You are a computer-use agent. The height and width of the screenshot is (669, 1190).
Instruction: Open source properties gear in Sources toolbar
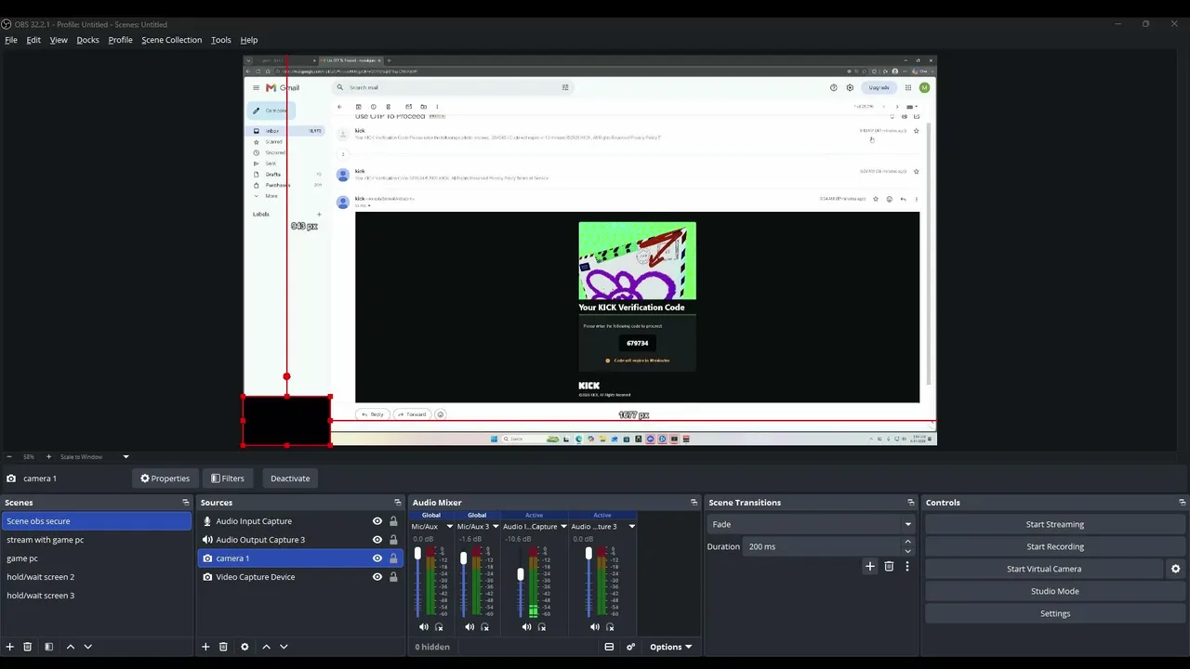245,647
